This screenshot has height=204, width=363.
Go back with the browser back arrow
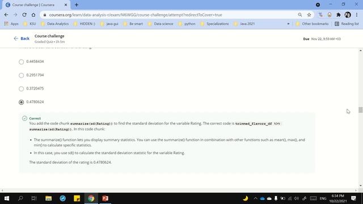(x=6, y=15)
